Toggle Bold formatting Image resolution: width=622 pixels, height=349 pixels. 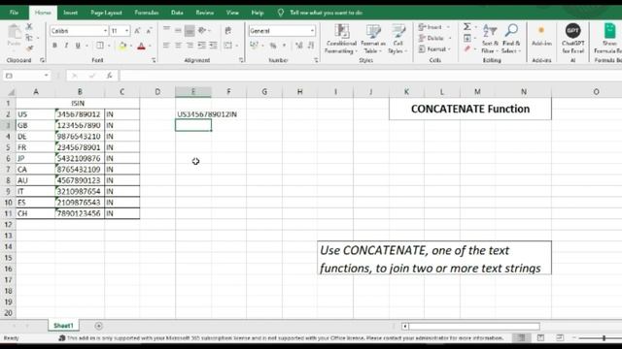[54, 46]
